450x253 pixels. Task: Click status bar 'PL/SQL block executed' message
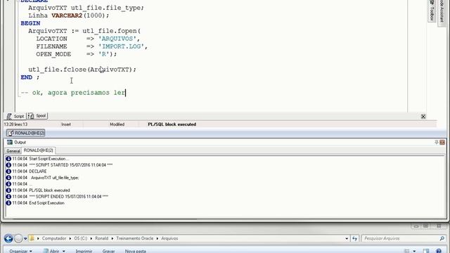pyautogui.click(x=172, y=124)
